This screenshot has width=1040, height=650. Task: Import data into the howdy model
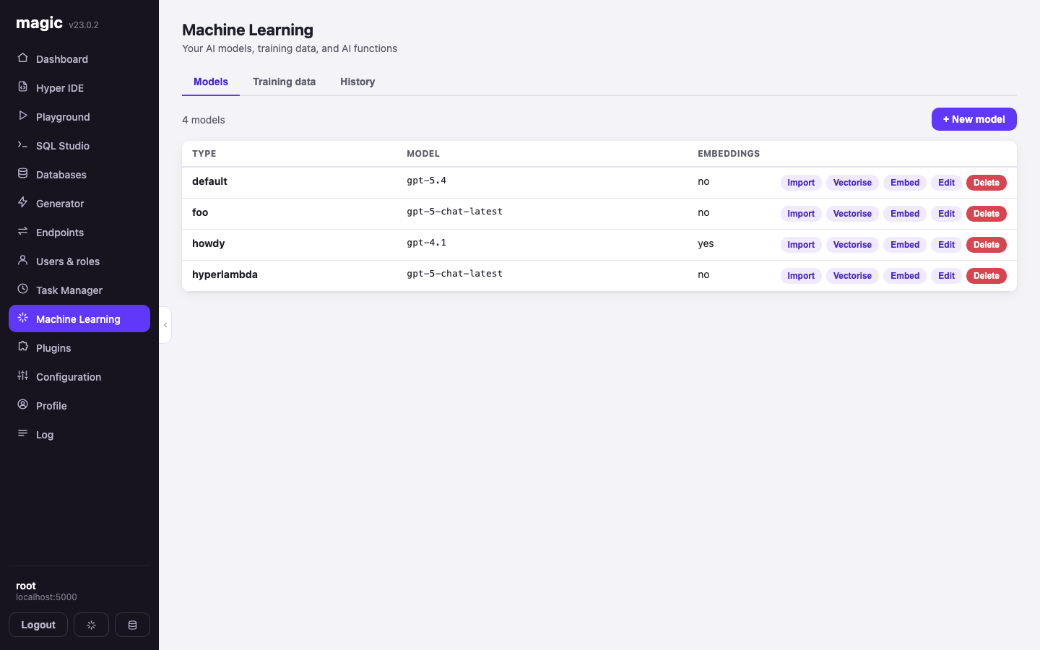801,245
